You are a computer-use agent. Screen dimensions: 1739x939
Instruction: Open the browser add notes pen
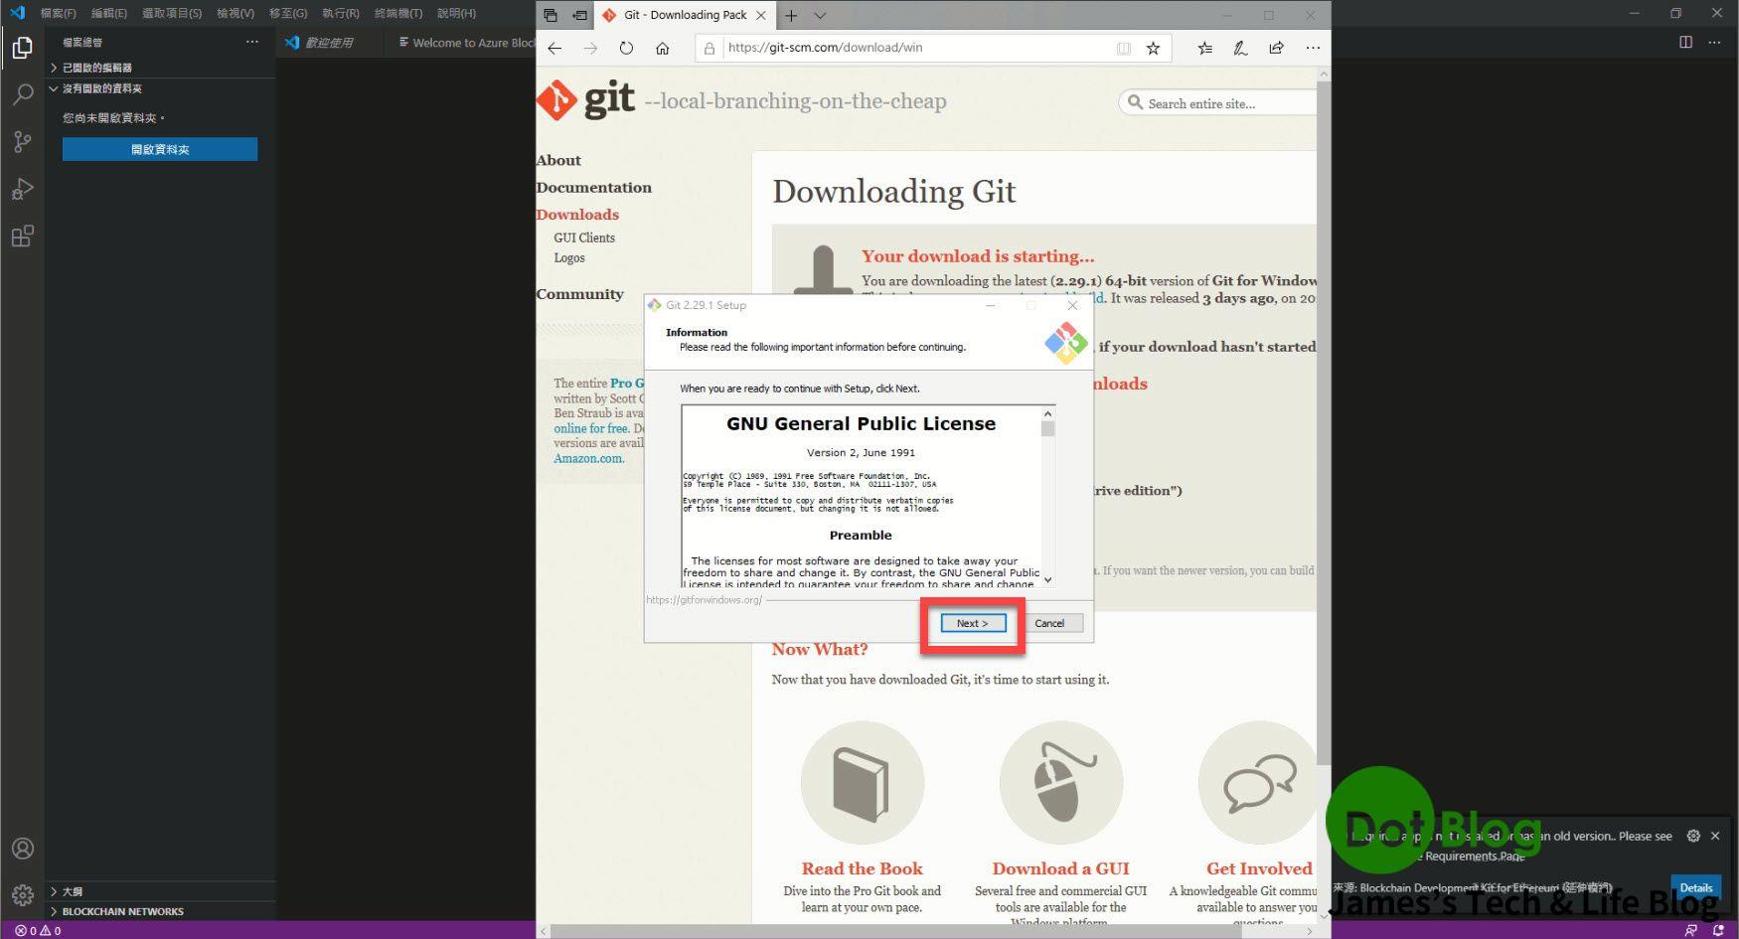pos(1240,48)
